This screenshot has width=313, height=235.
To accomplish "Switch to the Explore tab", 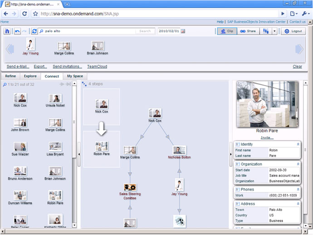I will pyautogui.click(x=30, y=76).
